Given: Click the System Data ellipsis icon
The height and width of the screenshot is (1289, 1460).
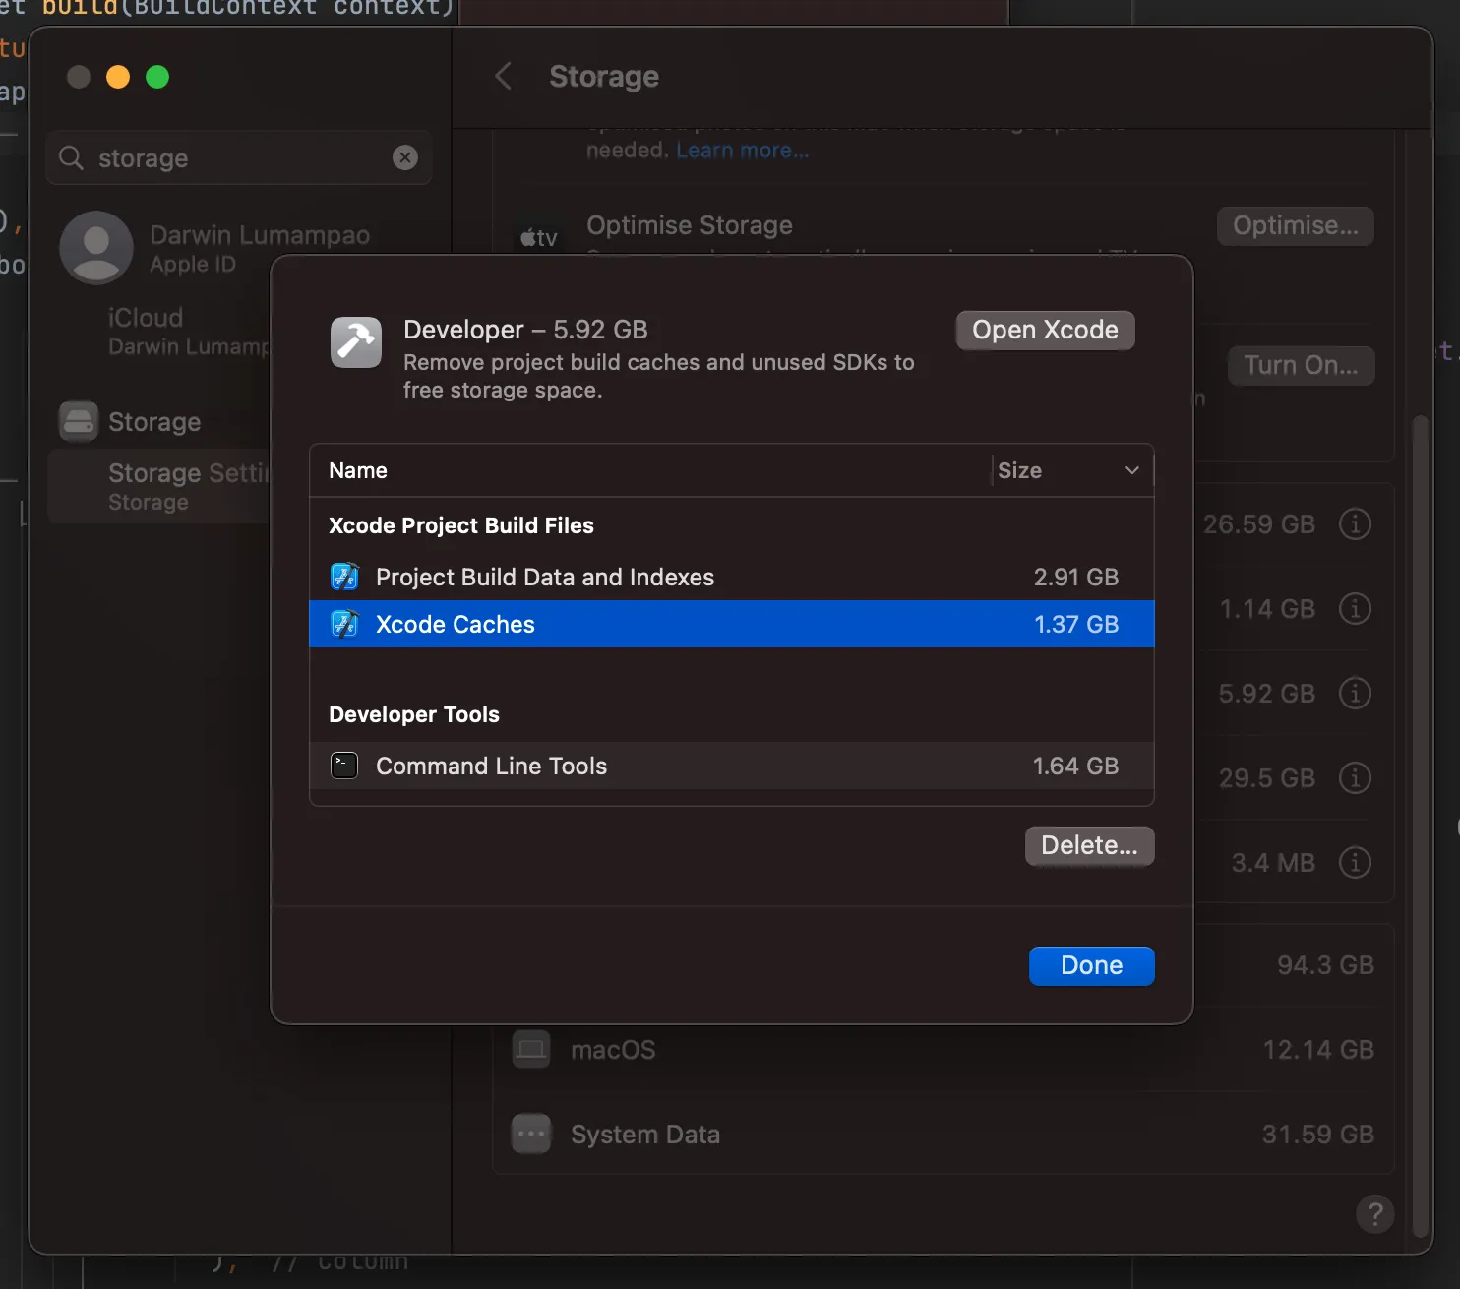Looking at the screenshot, I should 530,1134.
